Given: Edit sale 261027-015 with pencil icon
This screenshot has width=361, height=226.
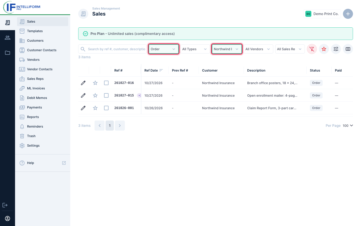Looking at the screenshot, I should tap(83, 95).
